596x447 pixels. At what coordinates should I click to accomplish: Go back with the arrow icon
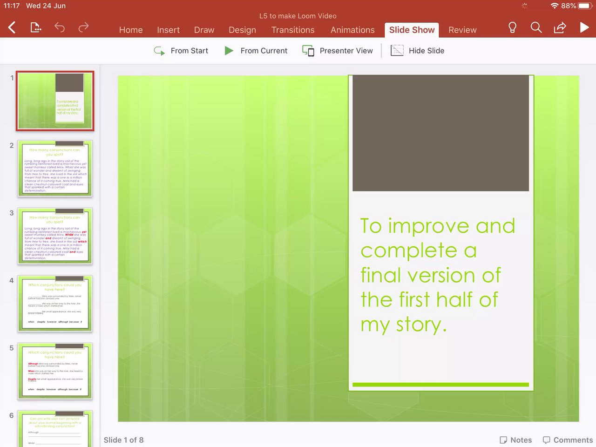pyautogui.click(x=12, y=28)
